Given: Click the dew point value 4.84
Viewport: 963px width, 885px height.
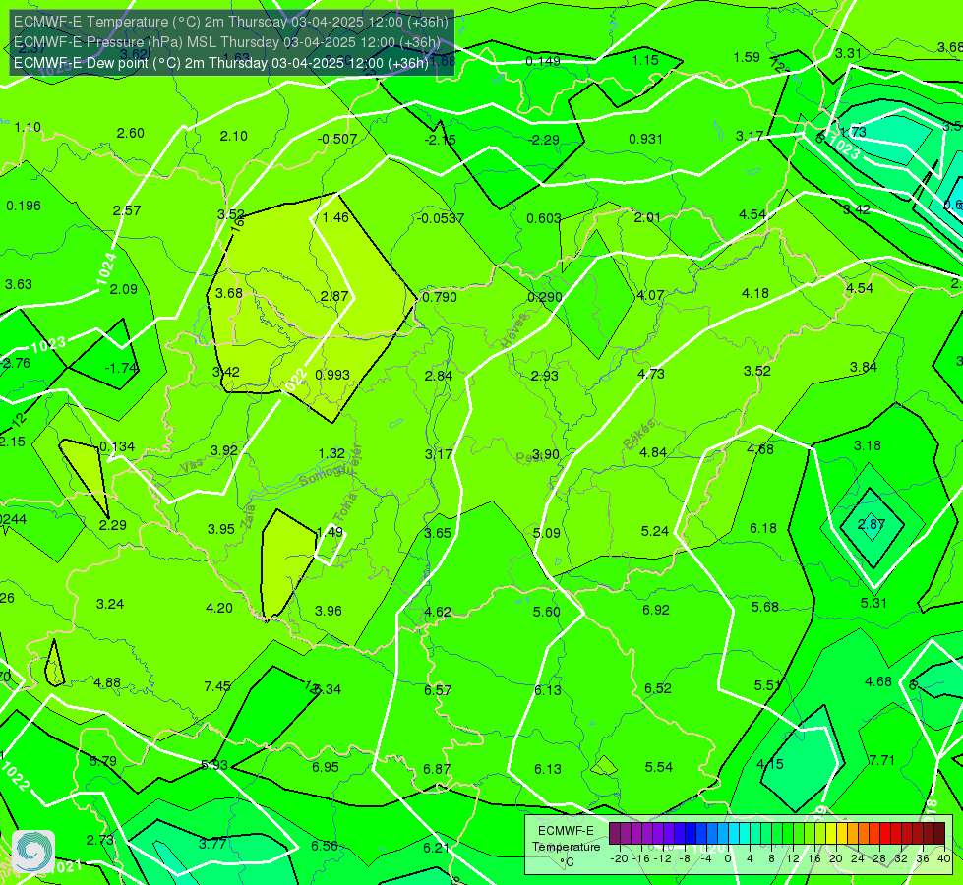Looking at the screenshot, I should (653, 452).
